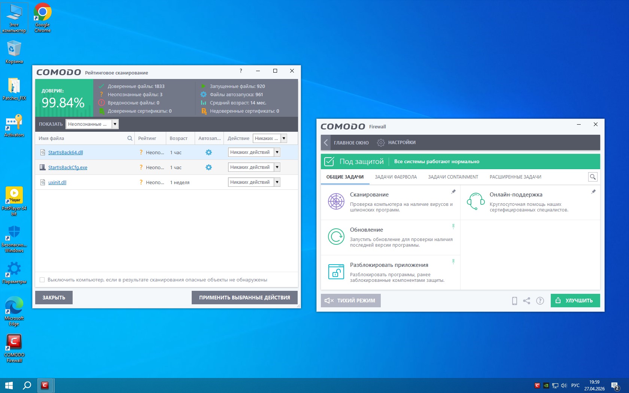Switch to the ЗАДАЧИ ФАЕРВОЛА tab
Image resolution: width=629 pixels, height=393 pixels.
point(396,177)
